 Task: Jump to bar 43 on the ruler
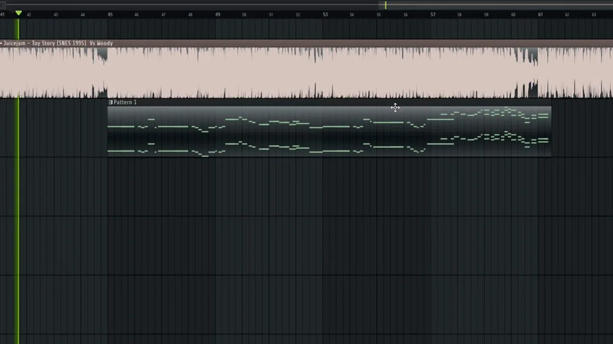pyautogui.click(x=56, y=15)
